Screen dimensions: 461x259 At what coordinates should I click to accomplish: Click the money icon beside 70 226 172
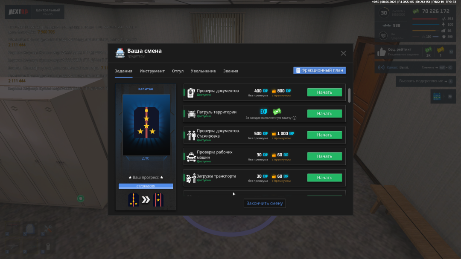(416, 12)
